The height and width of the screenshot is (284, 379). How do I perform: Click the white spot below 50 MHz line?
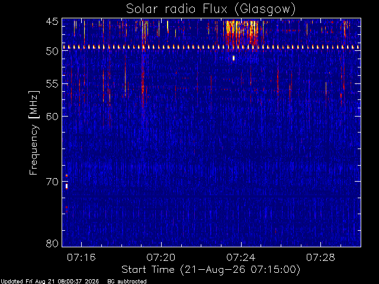233,58
